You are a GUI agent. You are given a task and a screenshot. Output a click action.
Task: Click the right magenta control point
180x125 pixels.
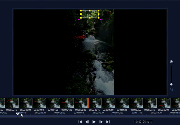pyautogui.click(x=101, y=20)
